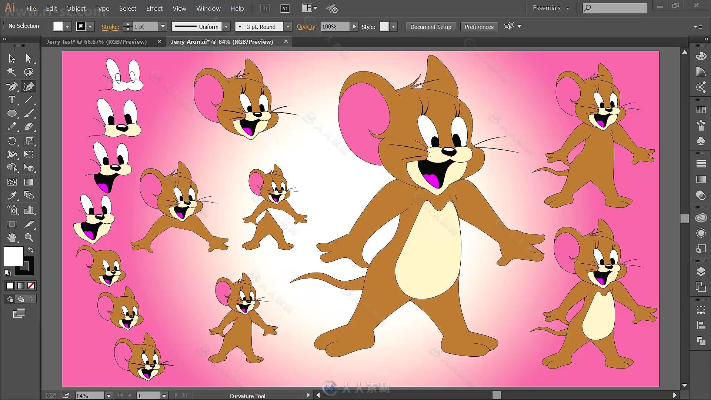Select the Slice tool
This screenshot has height=400, width=711.
point(29,224)
